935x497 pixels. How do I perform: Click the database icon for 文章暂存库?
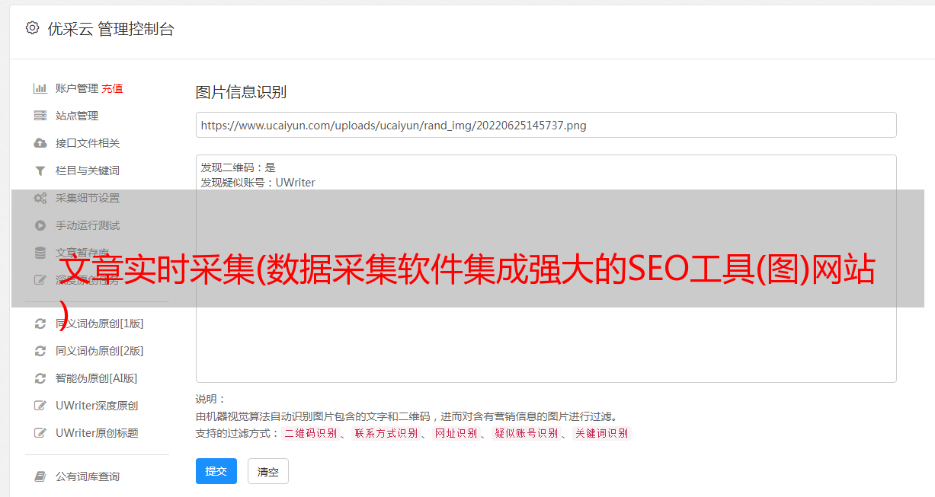pos(40,253)
